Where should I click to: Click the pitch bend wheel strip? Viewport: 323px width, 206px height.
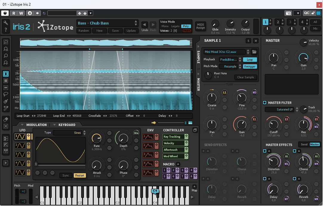17,196
